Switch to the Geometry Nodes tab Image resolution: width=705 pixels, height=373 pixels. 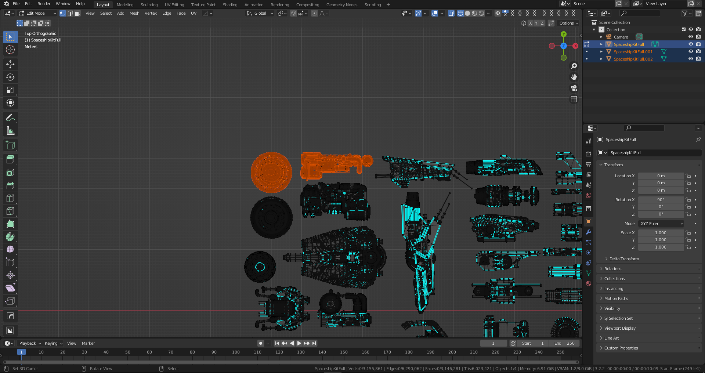tap(341, 5)
